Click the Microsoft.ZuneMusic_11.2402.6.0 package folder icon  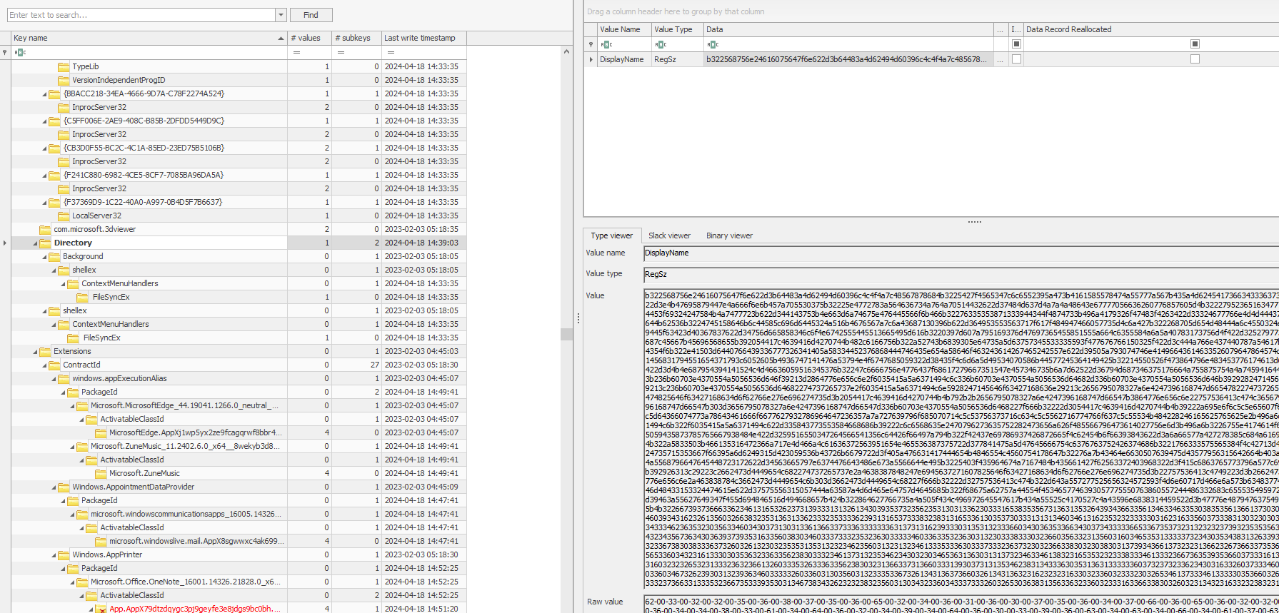click(x=82, y=446)
